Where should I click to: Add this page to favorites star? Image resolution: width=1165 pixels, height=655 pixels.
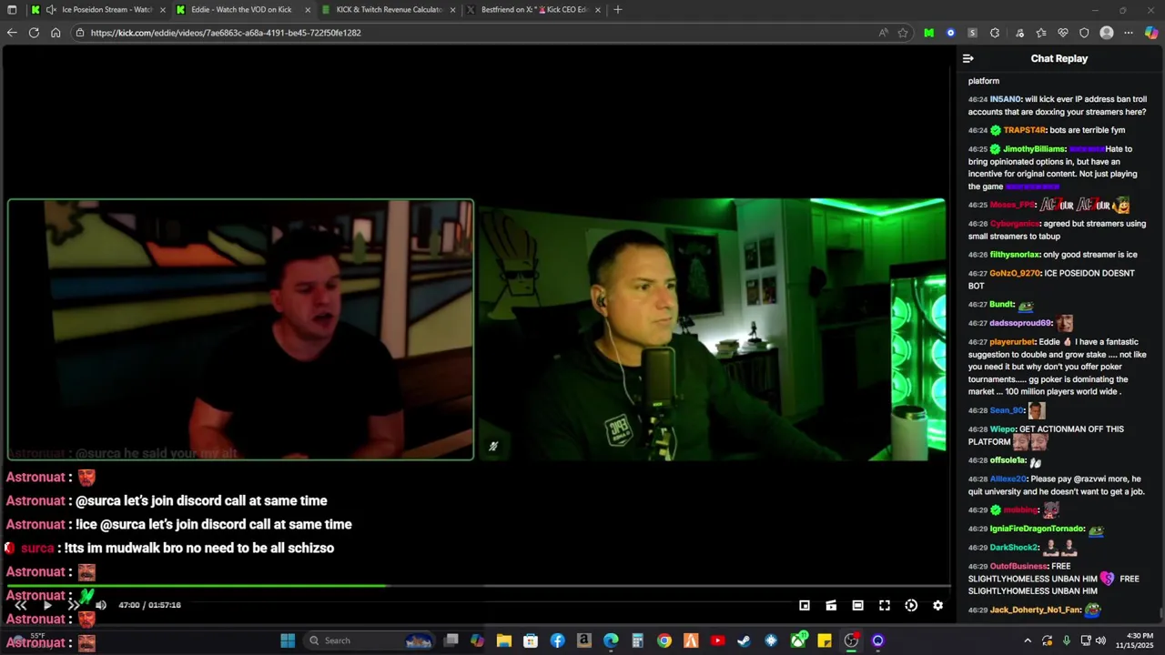click(903, 33)
